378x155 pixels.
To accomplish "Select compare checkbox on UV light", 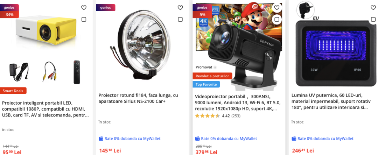I will [x=373, y=20].
